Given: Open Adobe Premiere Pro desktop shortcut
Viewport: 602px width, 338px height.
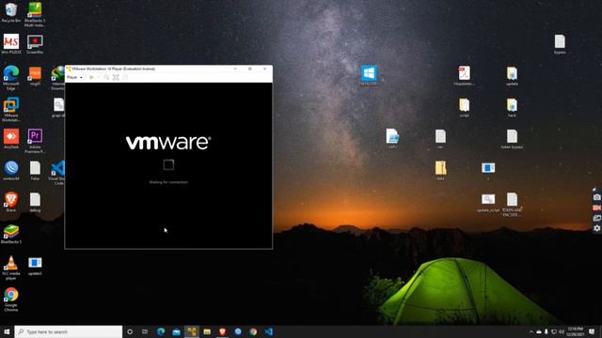Looking at the screenshot, I should [35, 141].
